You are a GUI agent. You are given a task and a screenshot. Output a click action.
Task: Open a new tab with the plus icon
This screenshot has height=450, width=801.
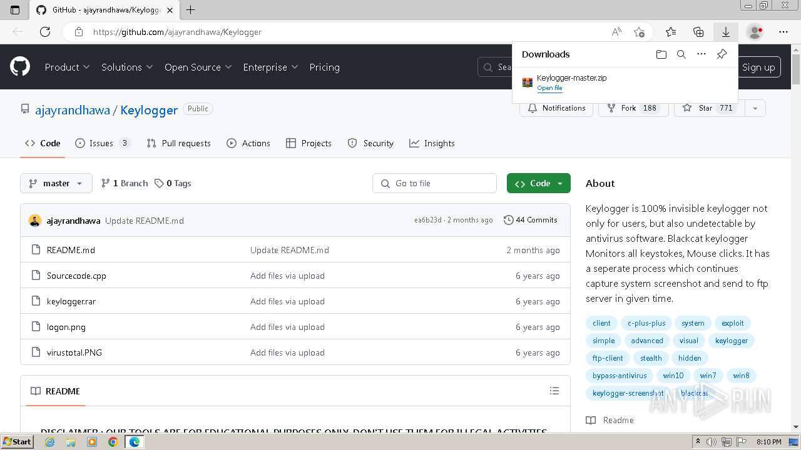191,10
